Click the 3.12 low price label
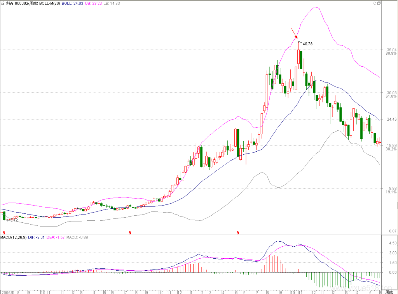This screenshot has width=398, height=294. (14, 220)
